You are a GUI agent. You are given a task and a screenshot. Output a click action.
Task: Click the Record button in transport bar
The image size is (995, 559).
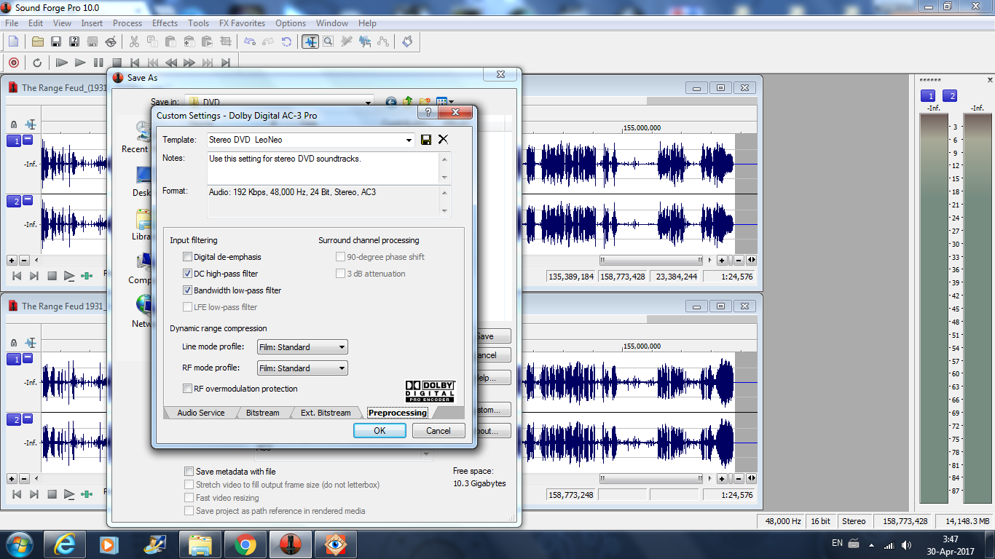point(13,63)
